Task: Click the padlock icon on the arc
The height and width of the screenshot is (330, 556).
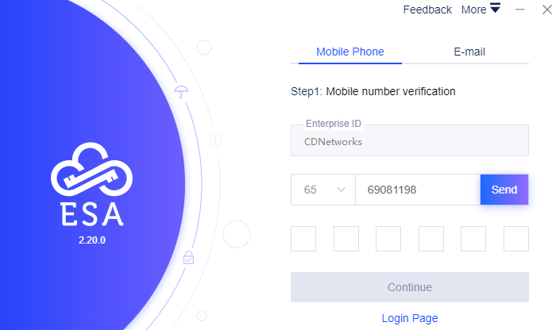Action: coord(189,257)
